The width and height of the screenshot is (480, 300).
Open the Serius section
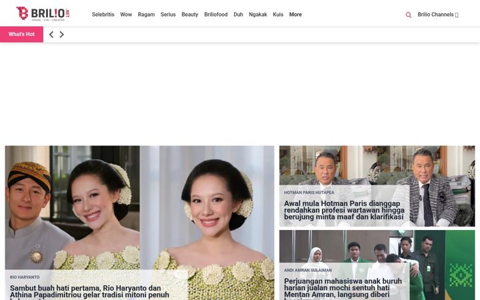pyautogui.click(x=168, y=15)
